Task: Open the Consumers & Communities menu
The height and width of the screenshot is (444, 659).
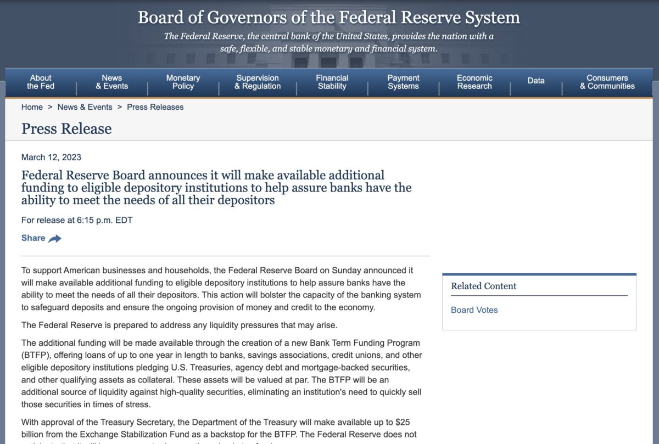Action: point(607,82)
